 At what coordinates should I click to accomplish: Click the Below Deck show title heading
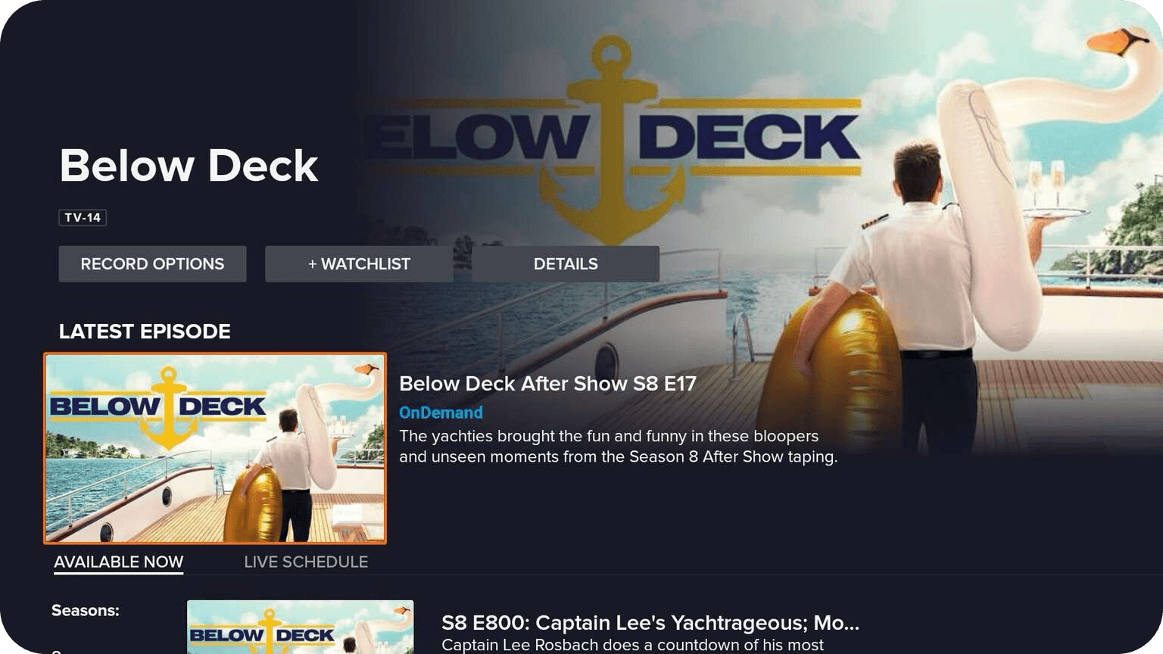[189, 166]
